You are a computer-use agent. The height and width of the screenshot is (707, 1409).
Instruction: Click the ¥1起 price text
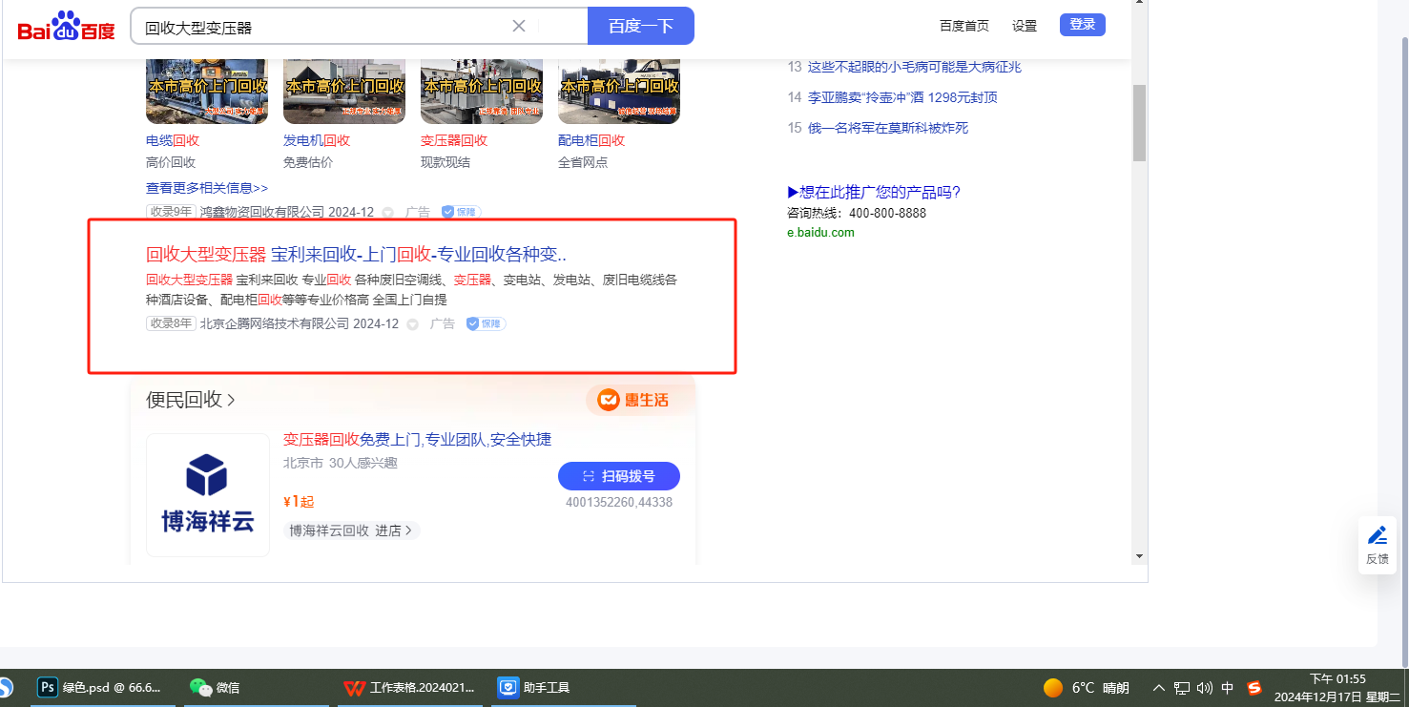click(x=299, y=502)
